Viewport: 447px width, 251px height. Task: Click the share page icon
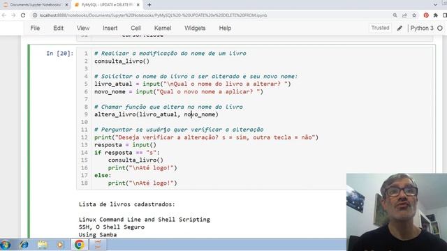coord(404,15)
